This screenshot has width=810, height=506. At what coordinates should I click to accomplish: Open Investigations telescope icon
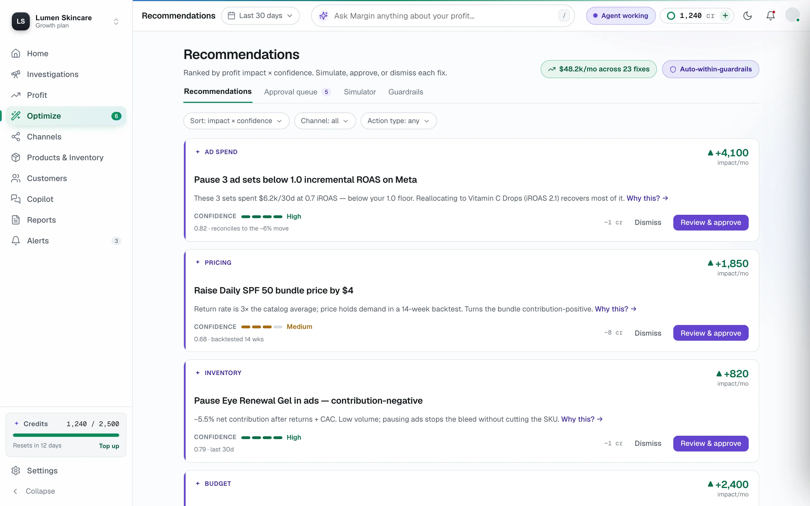tap(16, 74)
